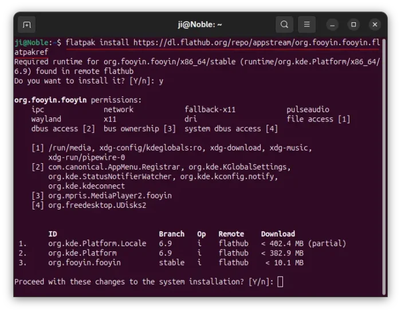Viewport: 401px width, 312px height.
Task: Click the Download column header
Action: (278, 234)
